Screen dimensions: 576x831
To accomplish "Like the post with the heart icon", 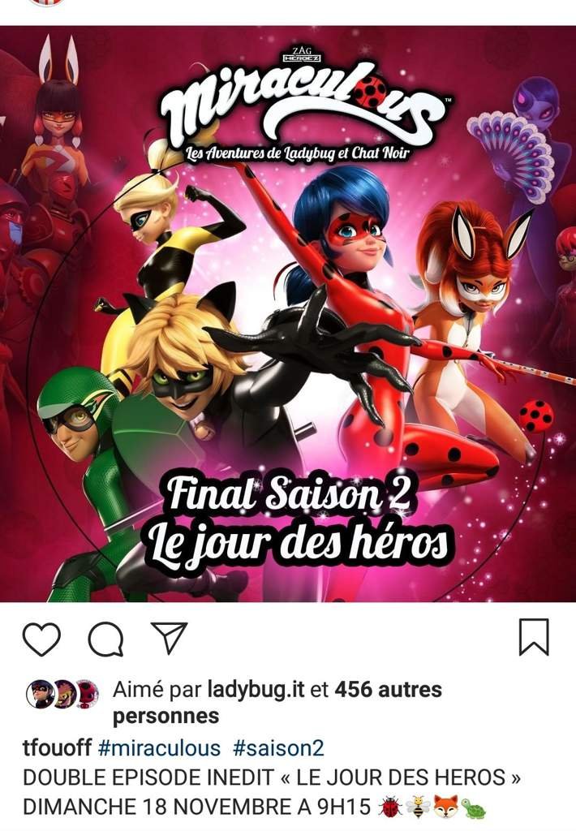I will [41, 639].
